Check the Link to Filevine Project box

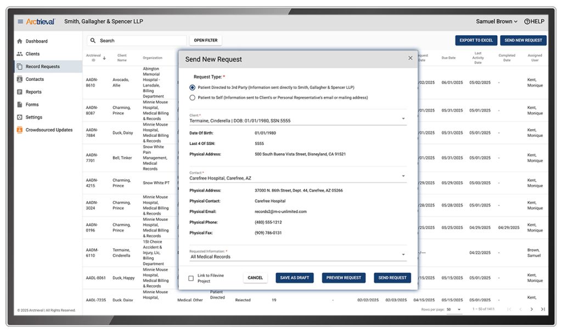(x=191, y=278)
